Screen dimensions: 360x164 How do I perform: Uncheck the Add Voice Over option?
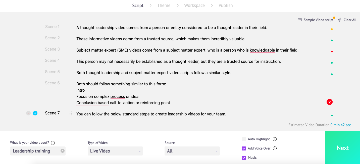coord(244,148)
